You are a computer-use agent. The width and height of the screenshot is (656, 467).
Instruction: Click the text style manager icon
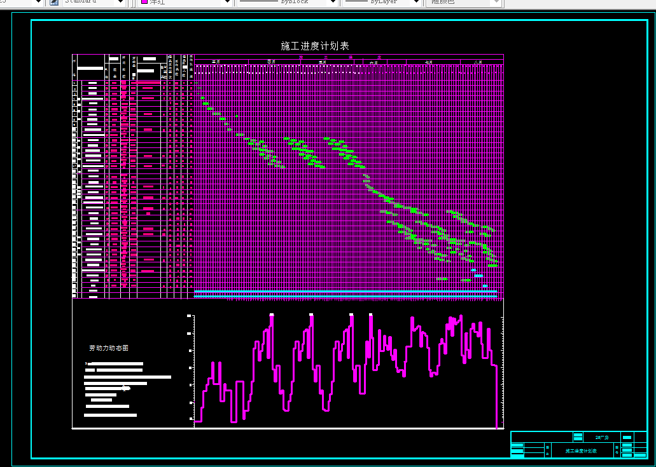point(54,2)
